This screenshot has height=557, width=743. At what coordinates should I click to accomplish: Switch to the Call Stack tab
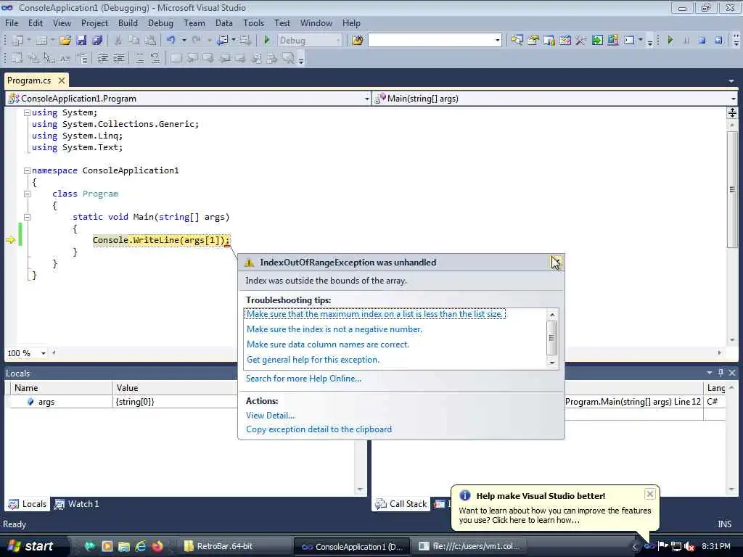click(x=401, y=504)
